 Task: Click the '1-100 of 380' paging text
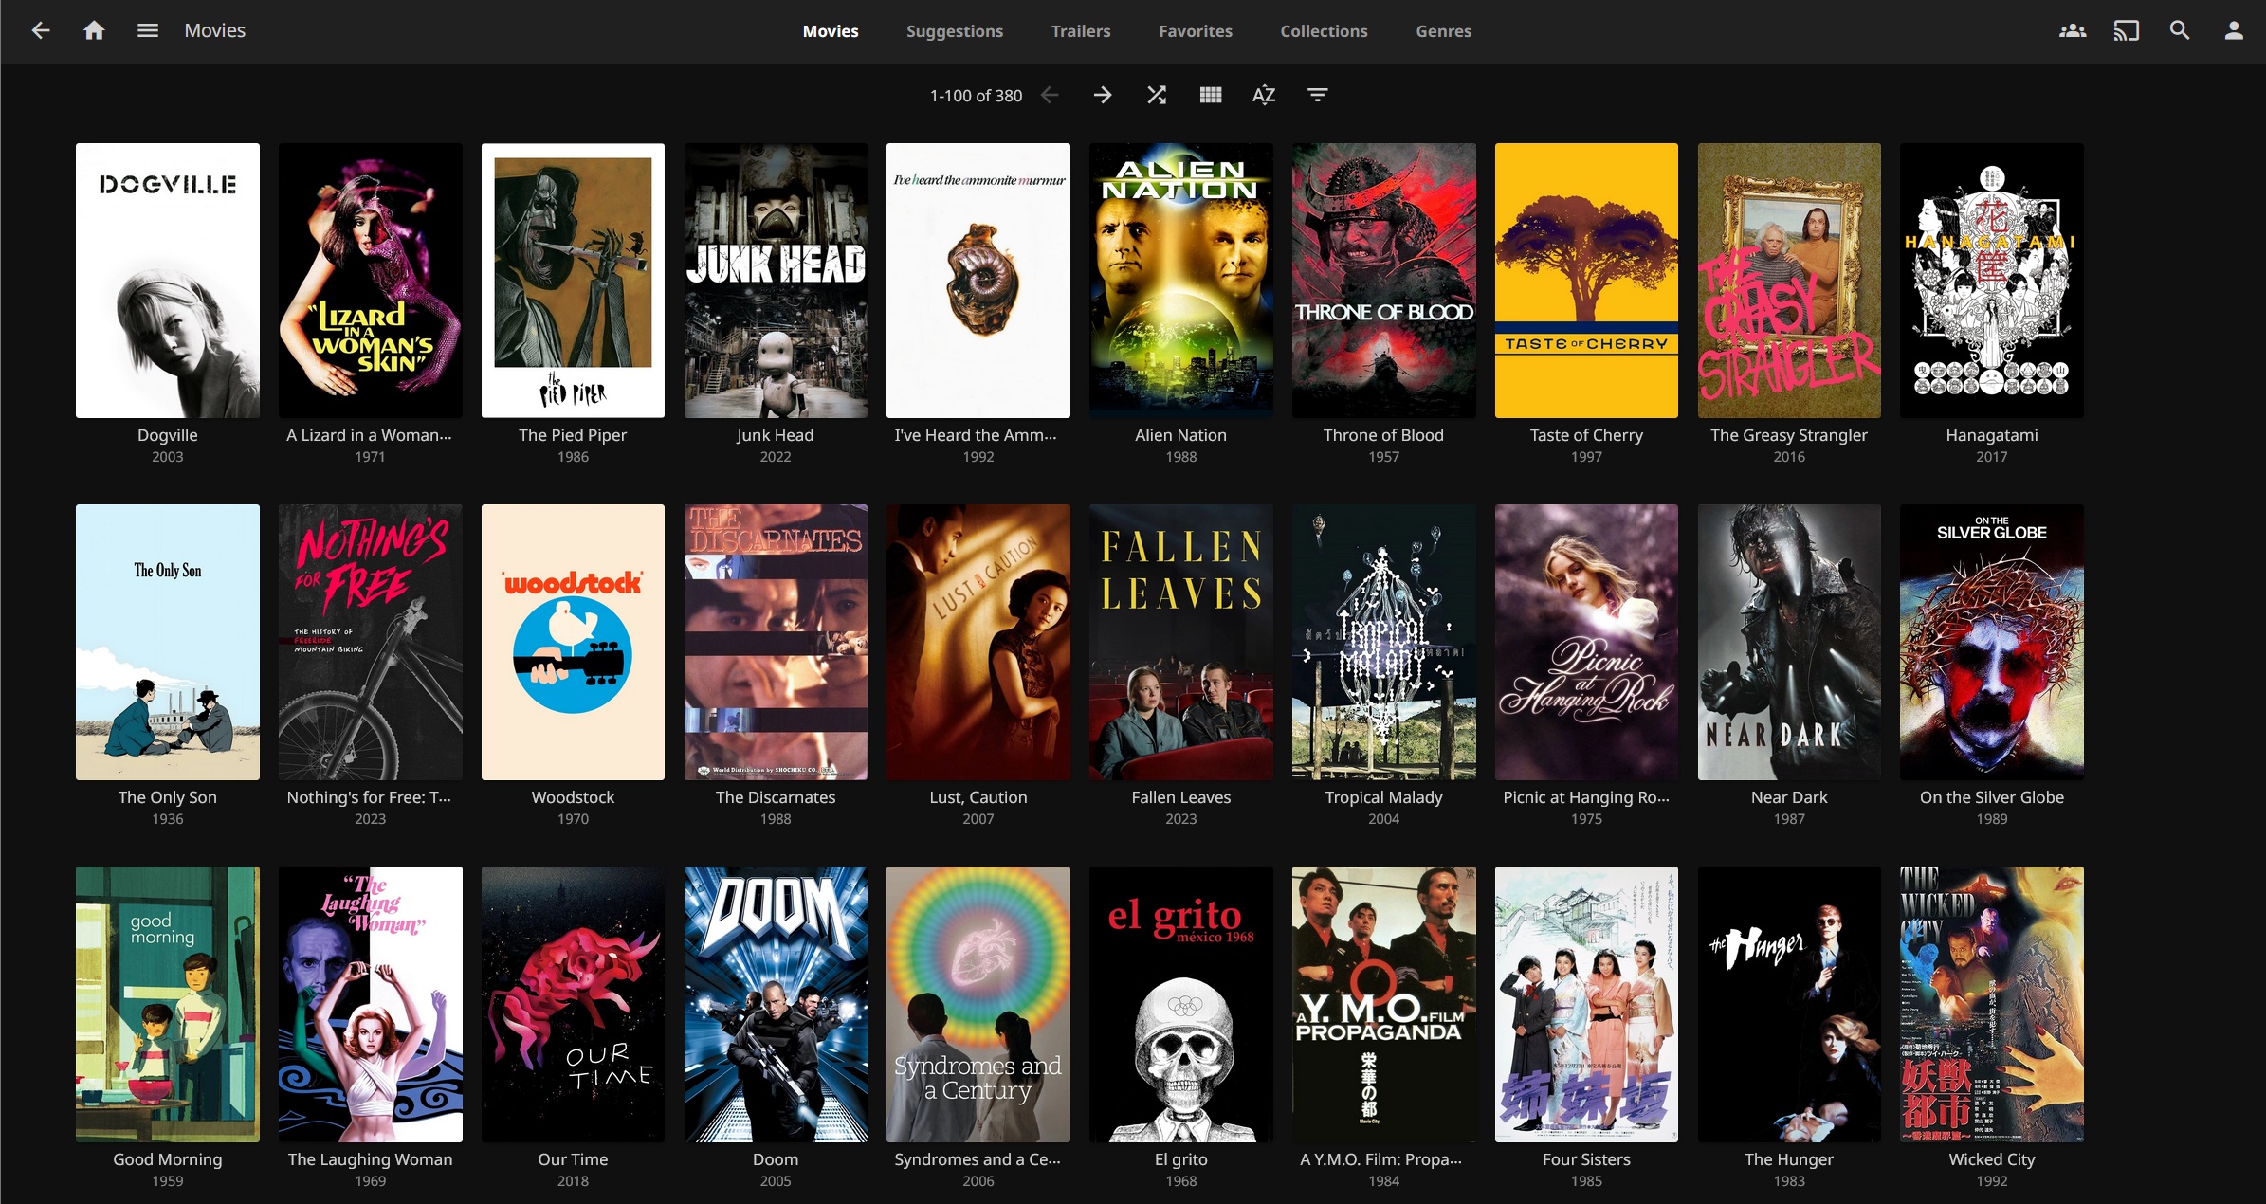click(x=976, y=96)
